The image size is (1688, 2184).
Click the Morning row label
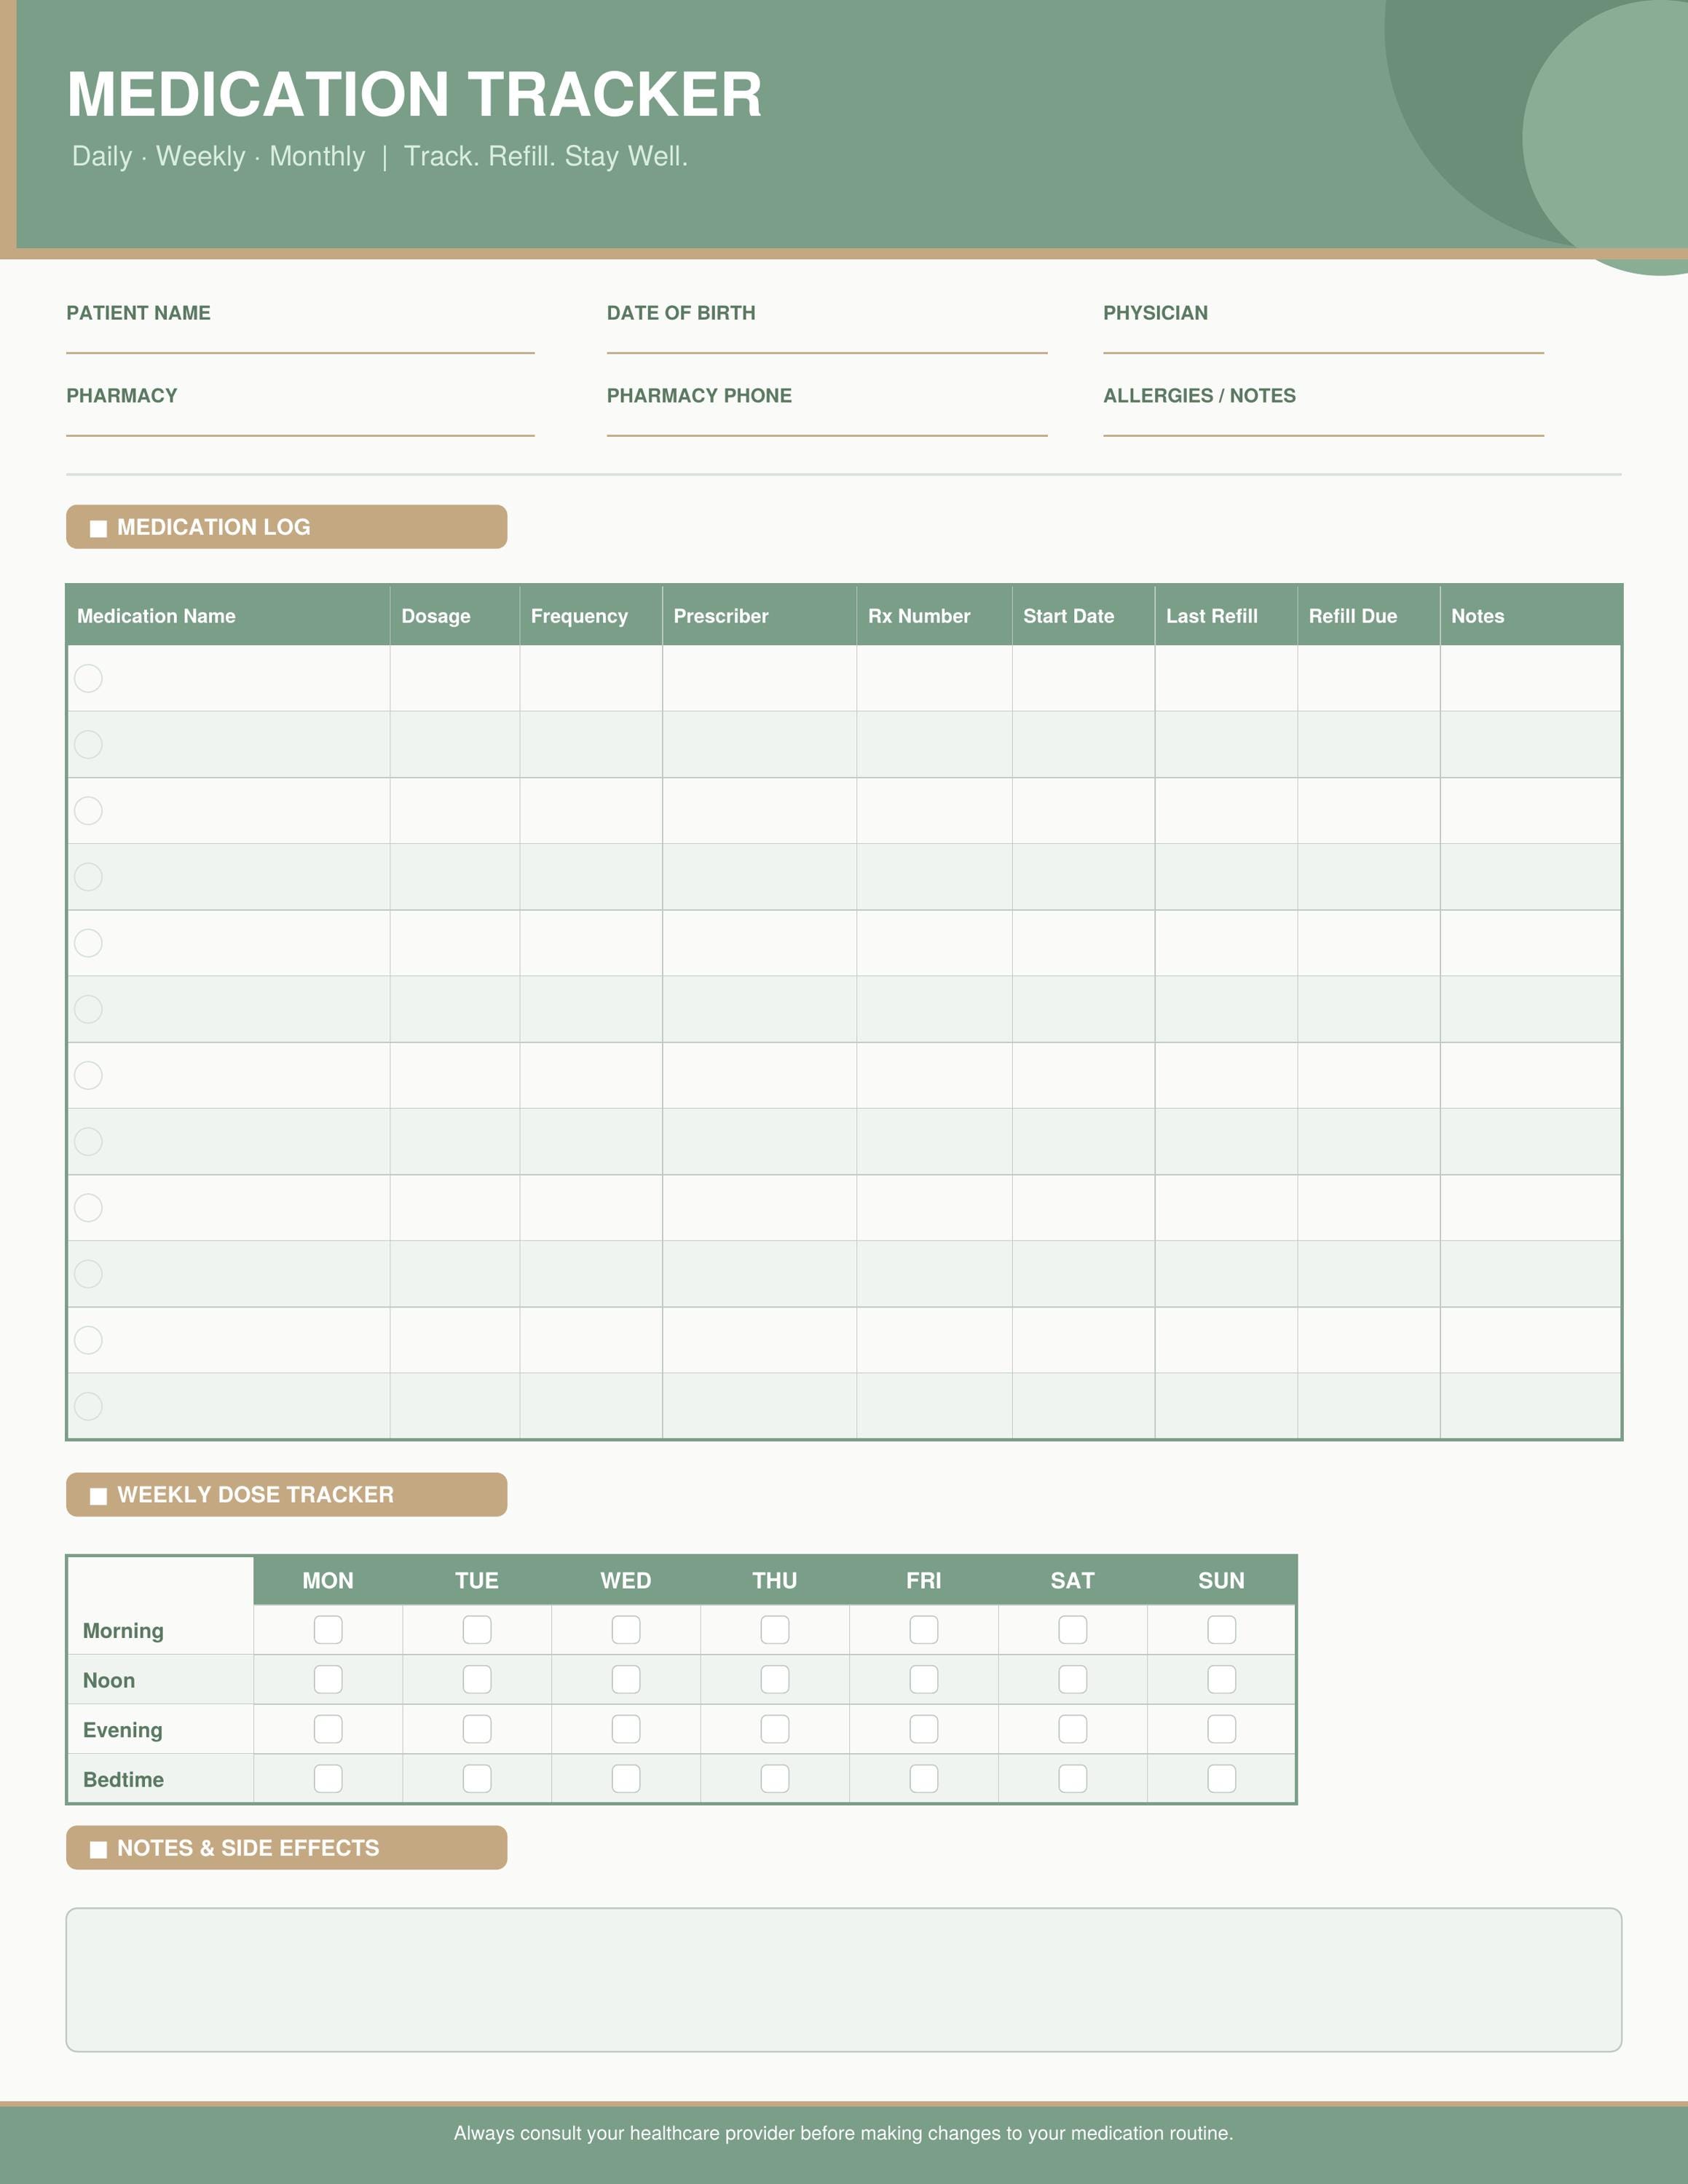[123, 1631]
